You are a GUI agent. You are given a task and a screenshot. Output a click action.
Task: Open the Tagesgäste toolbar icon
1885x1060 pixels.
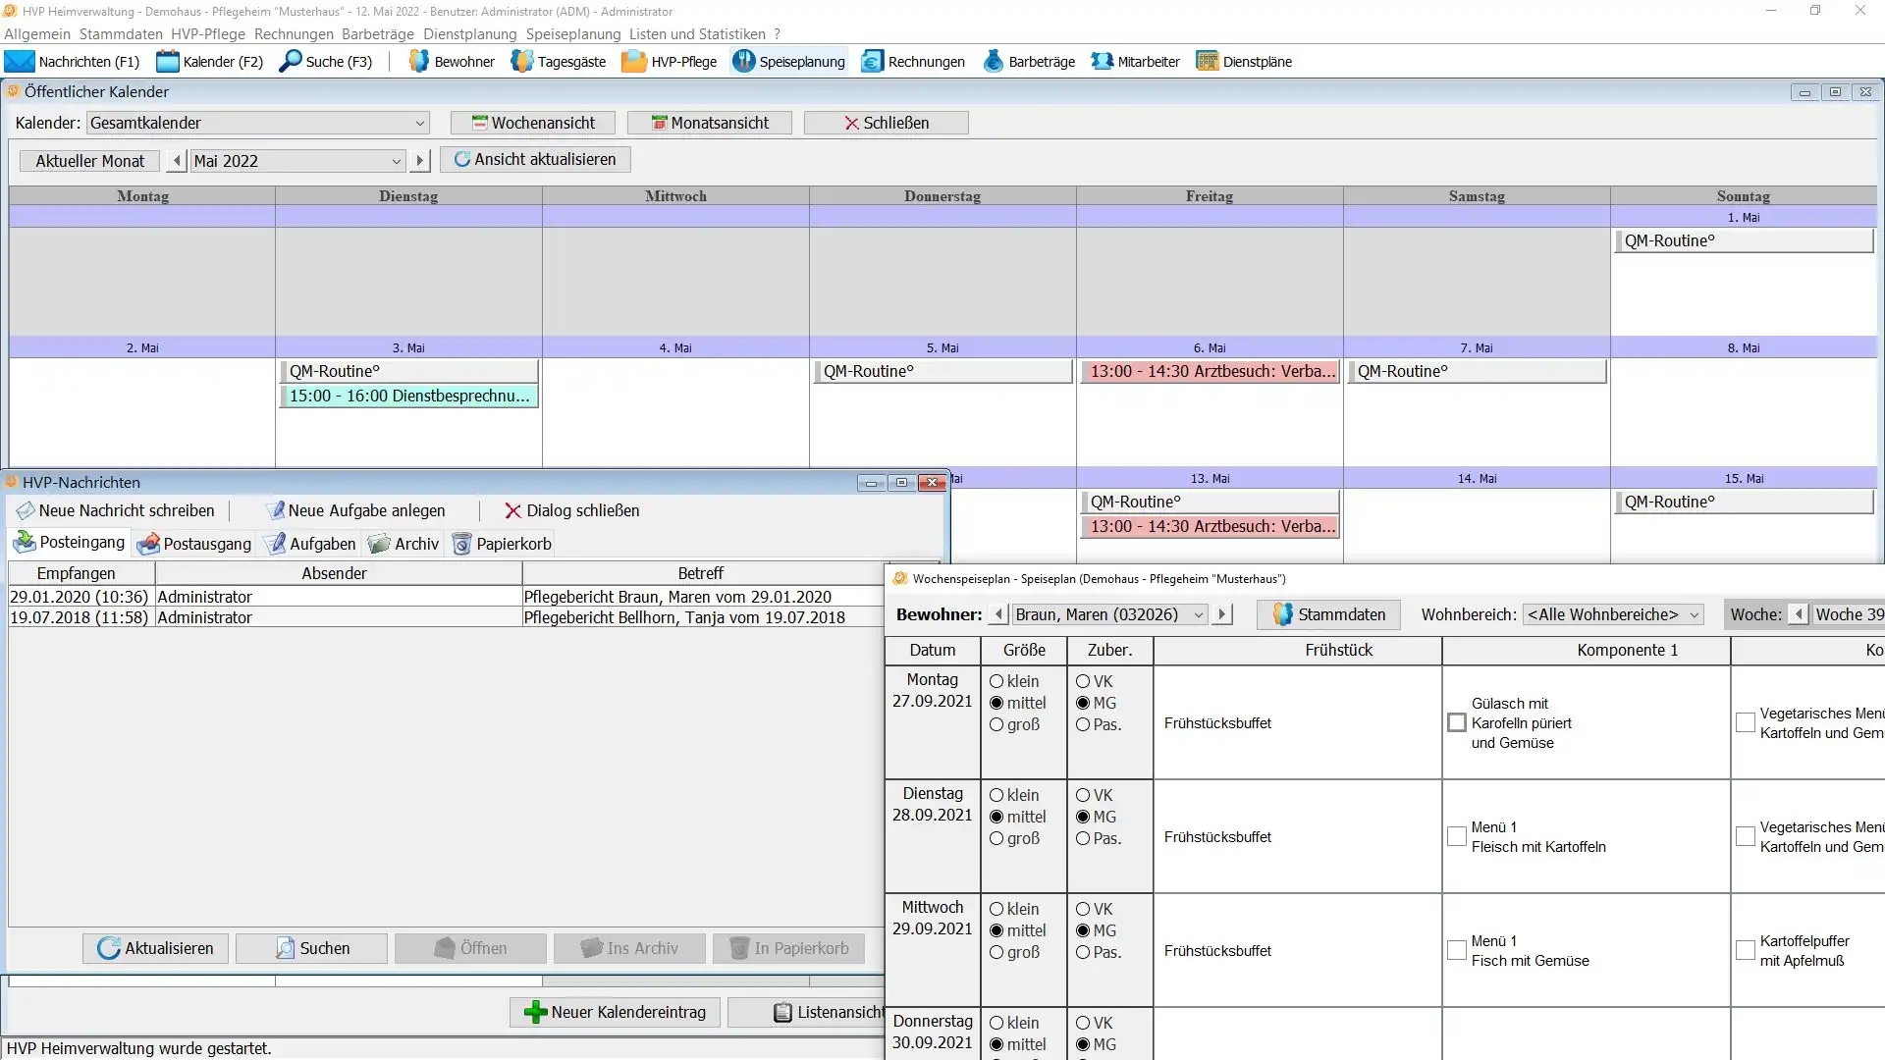(x=522, y=61)
